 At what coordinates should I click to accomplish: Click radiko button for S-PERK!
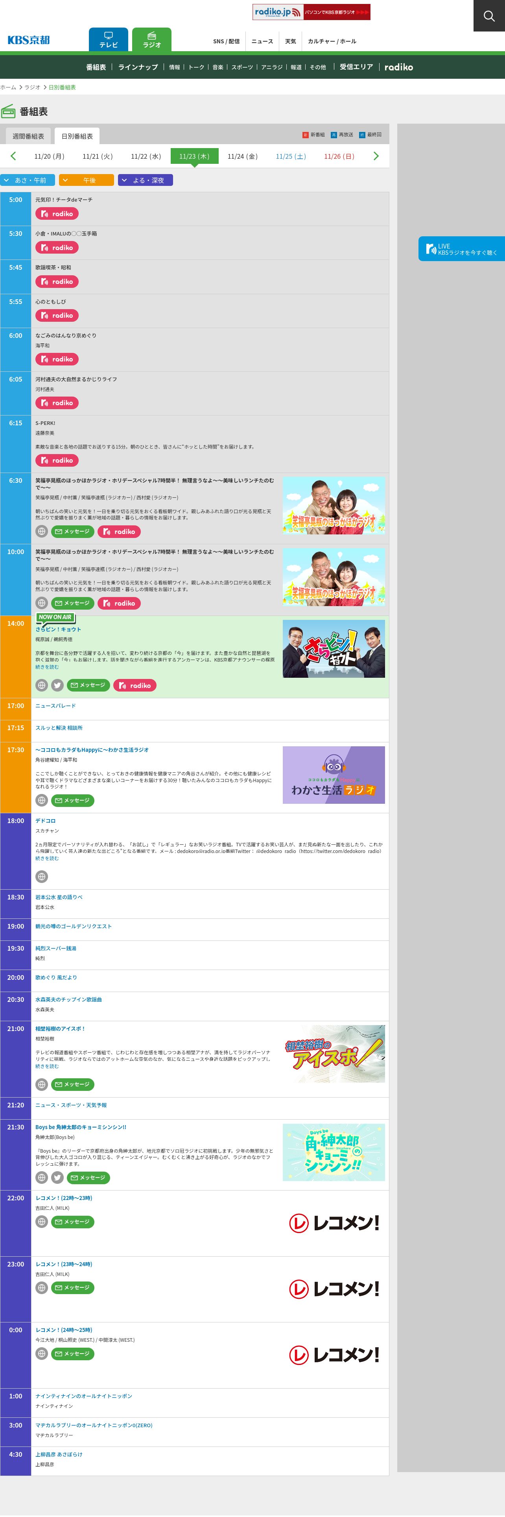[57, 460]
